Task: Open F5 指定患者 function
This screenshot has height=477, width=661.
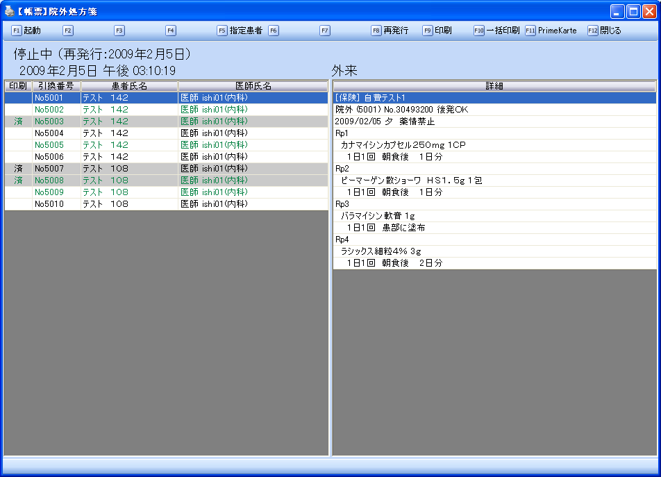Action: (240, 31)
